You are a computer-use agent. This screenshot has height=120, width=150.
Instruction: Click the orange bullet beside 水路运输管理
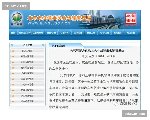(13, 62)
